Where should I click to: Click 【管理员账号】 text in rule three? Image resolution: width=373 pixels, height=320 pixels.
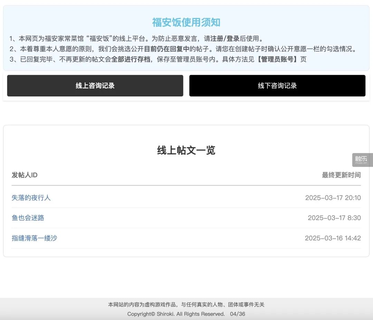pyautogui.click(x=277, y=59)
